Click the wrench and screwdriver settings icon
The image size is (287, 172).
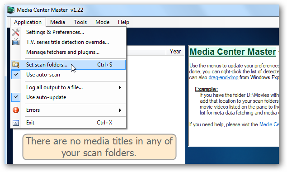[16, 32]
